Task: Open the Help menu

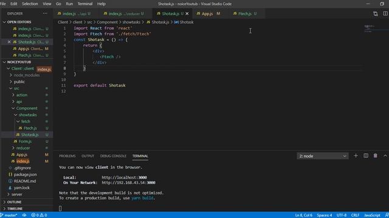Action: [x=102, y=4]
